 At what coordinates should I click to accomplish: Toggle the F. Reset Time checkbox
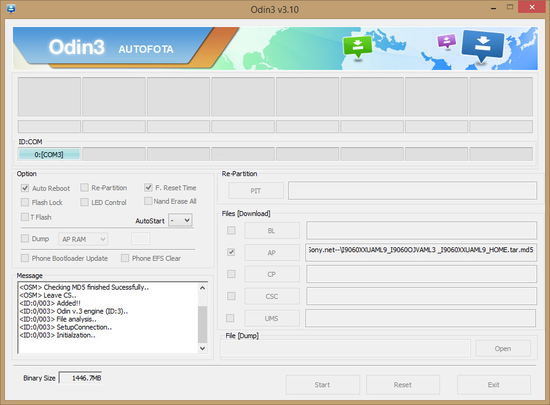tap(148, 188)
